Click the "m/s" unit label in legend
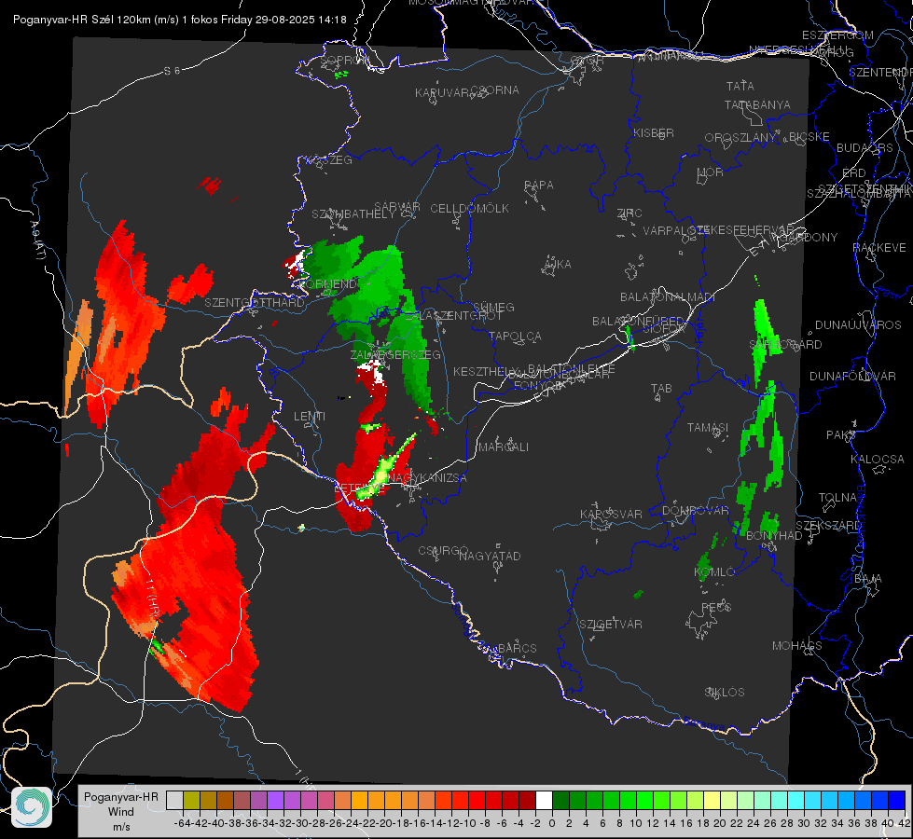 click(x=121, y=827)
